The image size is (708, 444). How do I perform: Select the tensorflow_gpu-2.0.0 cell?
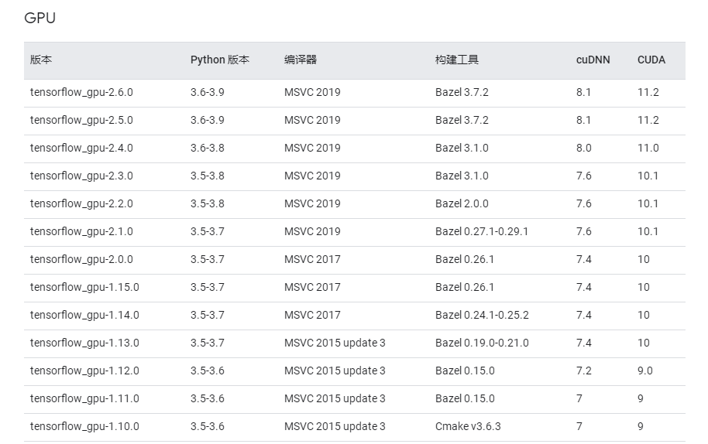pyautogui.click(x=81, y=260)
